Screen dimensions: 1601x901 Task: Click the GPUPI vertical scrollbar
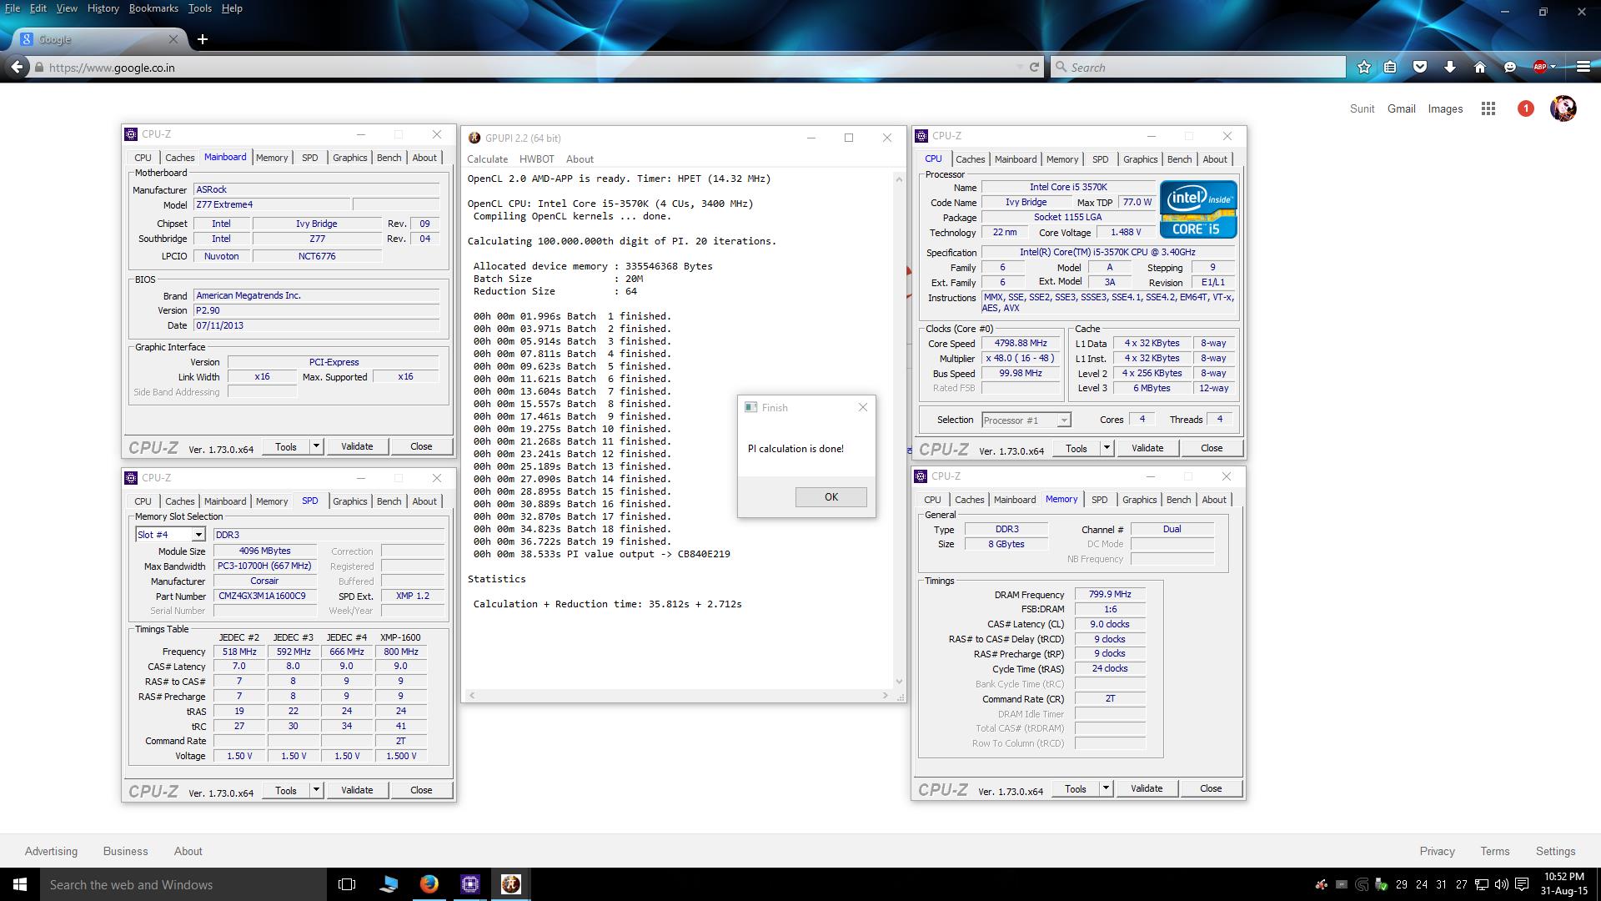click(899, 430)
